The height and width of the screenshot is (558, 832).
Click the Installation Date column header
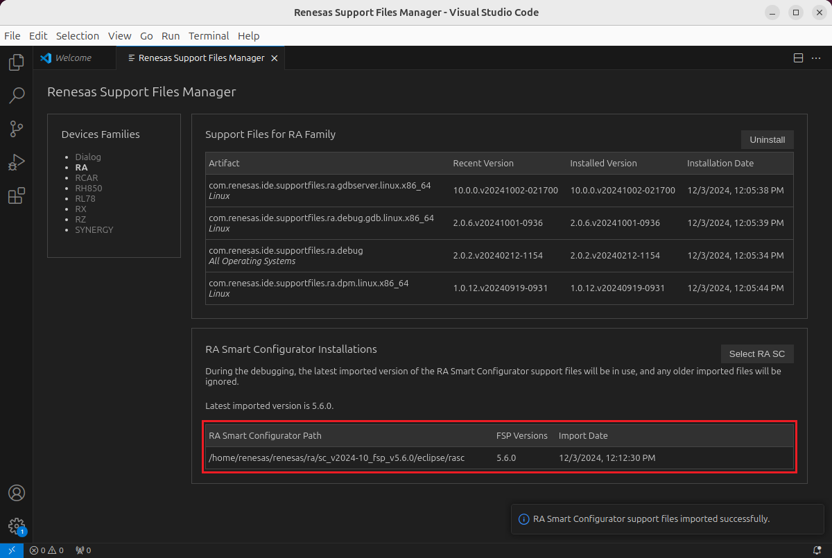tap(720, 164)
